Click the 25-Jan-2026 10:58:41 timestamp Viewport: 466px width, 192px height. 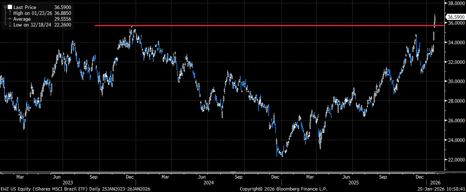click(441, 189)
